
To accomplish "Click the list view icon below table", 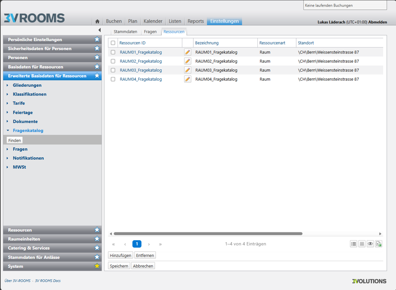I will coord(354,244).
